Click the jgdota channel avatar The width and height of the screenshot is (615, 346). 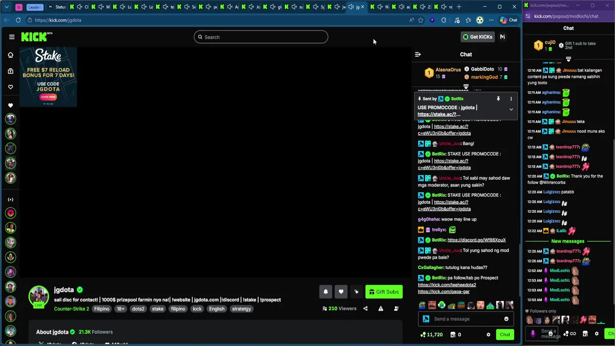[x=38, y=297]
